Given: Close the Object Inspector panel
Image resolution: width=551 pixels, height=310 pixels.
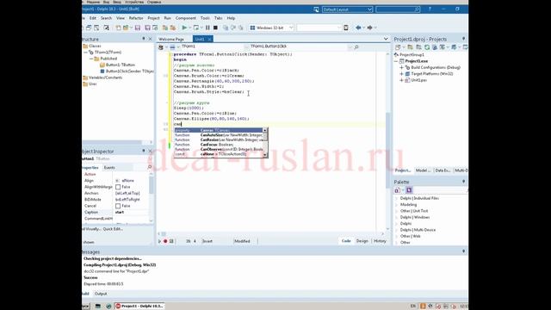Looking at the screenshot, I should coord(150,151).
